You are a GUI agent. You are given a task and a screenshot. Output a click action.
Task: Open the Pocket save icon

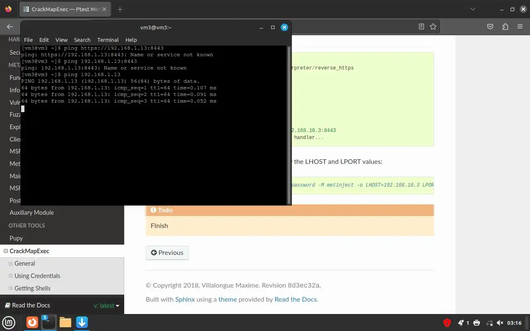point(490,26)
